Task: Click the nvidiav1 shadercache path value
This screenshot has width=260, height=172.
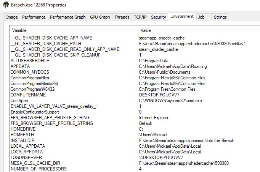Action: 193,44
